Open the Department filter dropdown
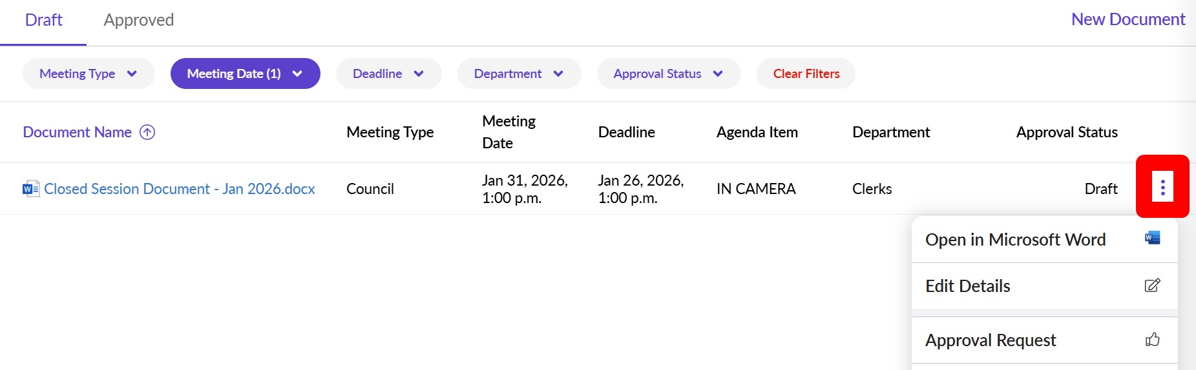Screen dimensions: 1196x370 pos(519,73)
